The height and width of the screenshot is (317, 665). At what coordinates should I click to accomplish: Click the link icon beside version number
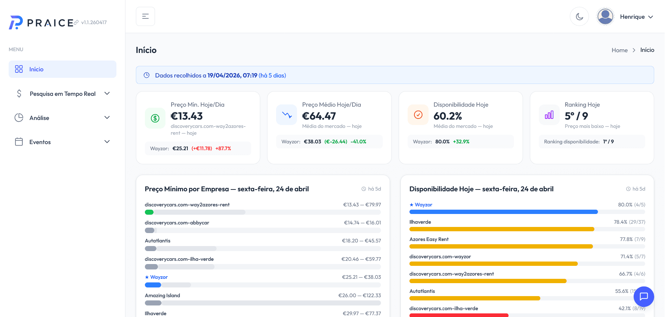76,23
